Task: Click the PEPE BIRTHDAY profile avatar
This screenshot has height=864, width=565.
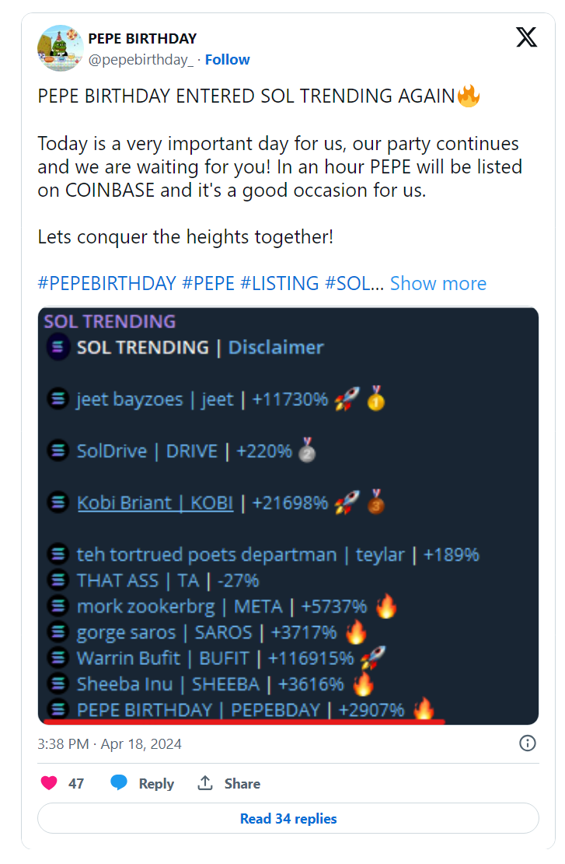Action: point(60,47)
